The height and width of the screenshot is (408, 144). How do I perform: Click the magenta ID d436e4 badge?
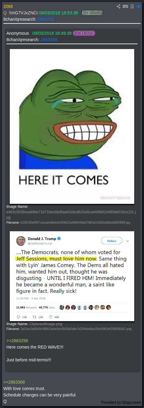point(84,33)
